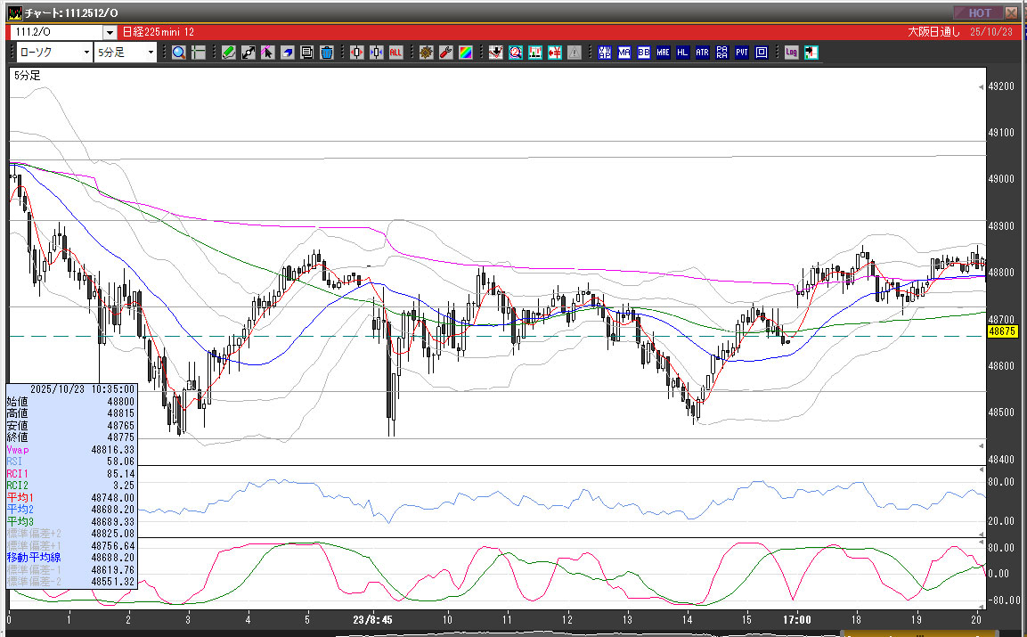
Task: Open the 5分足 timeframe dropdown
Action: point(151,53)
